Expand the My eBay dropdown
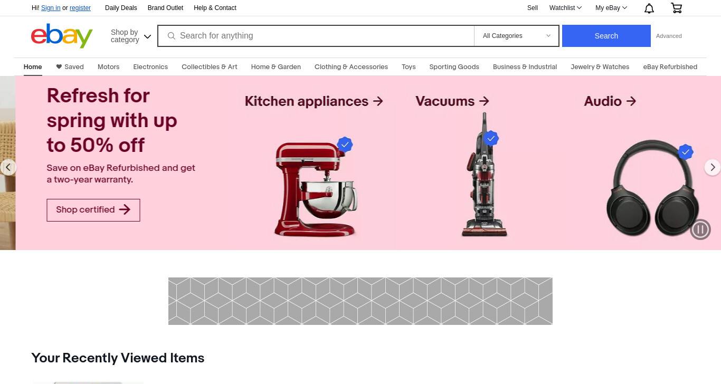Viewport: 721px width, 384px height. (611, 8)
